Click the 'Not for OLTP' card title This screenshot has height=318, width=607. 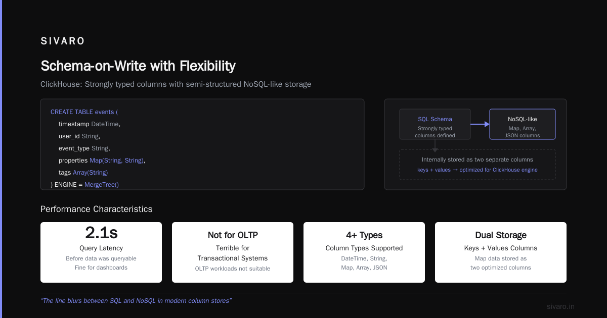pos(233,235)
